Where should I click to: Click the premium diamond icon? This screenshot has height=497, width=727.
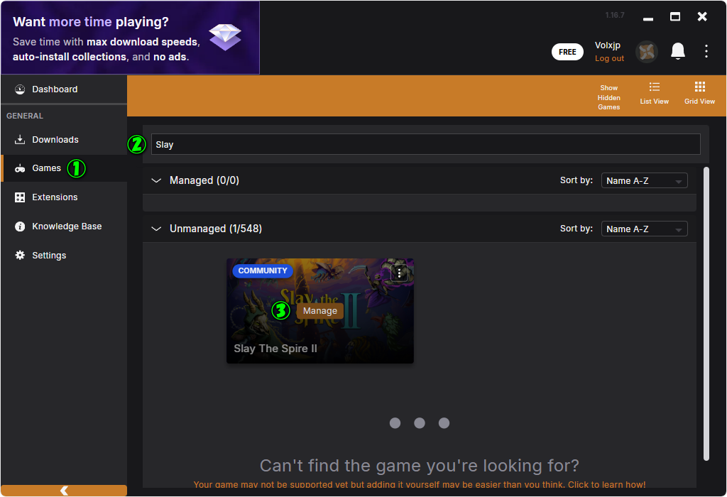(225, 37)
